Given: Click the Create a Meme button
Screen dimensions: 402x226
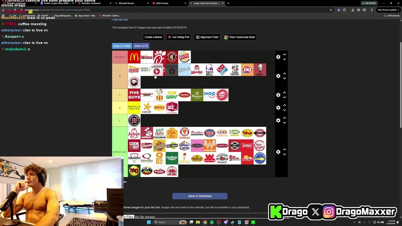Looking at the screenshot, I should coord(153,37).
